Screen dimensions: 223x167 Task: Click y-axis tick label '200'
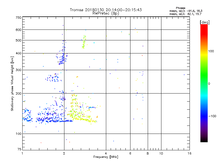(x=18, y=94)
